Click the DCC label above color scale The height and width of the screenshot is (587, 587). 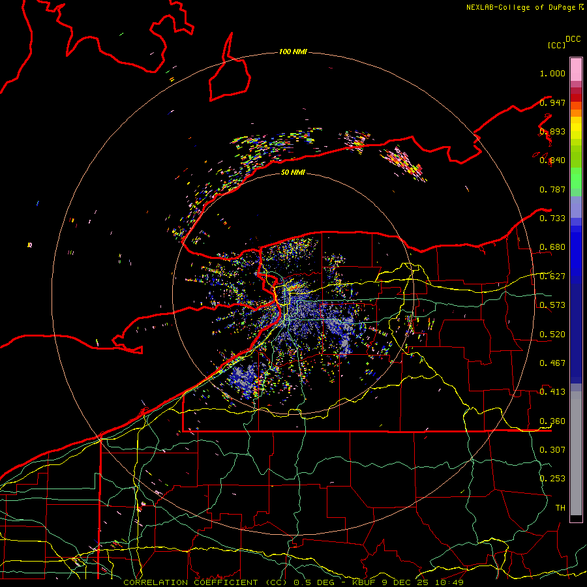click(573, 39)
